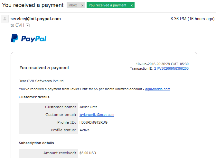216x158 pixels.
Task: Click the PayPal logo
Action: (x=29, y=38)
